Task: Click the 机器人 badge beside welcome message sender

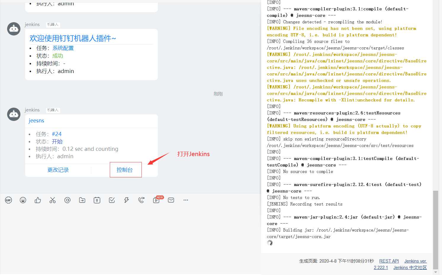Action: coord(53,25)
